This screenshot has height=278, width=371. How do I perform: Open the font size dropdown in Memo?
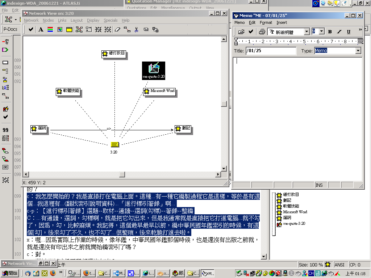322,31
